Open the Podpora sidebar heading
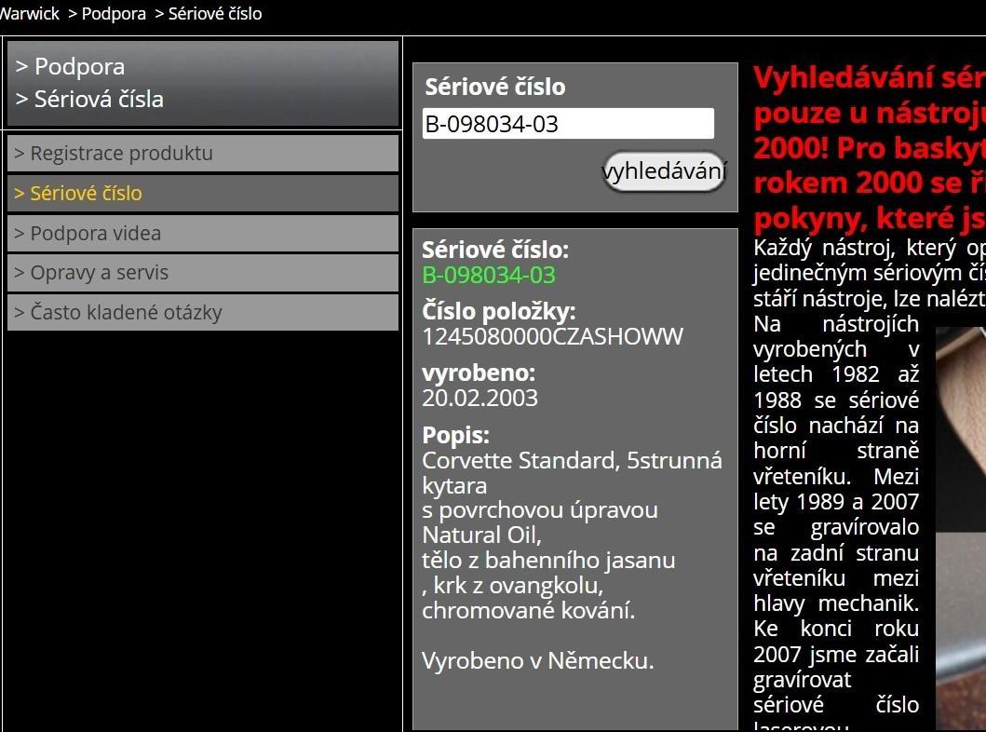Viewport: 986px width, 732px height. [79, 66]
